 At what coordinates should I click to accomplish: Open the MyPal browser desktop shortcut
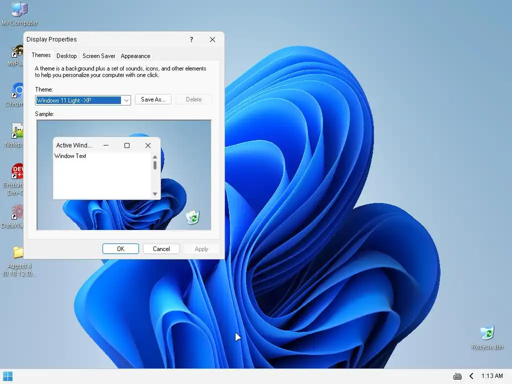(16, 55)
